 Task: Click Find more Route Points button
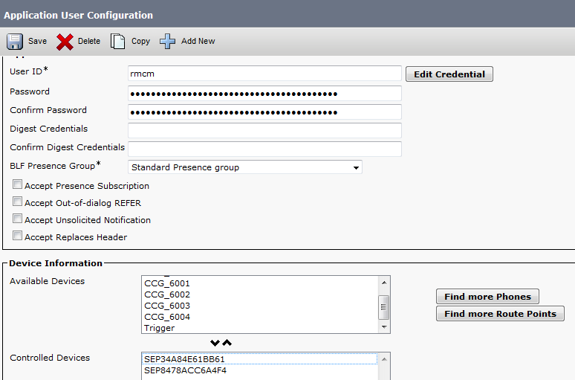pos(500,314)
